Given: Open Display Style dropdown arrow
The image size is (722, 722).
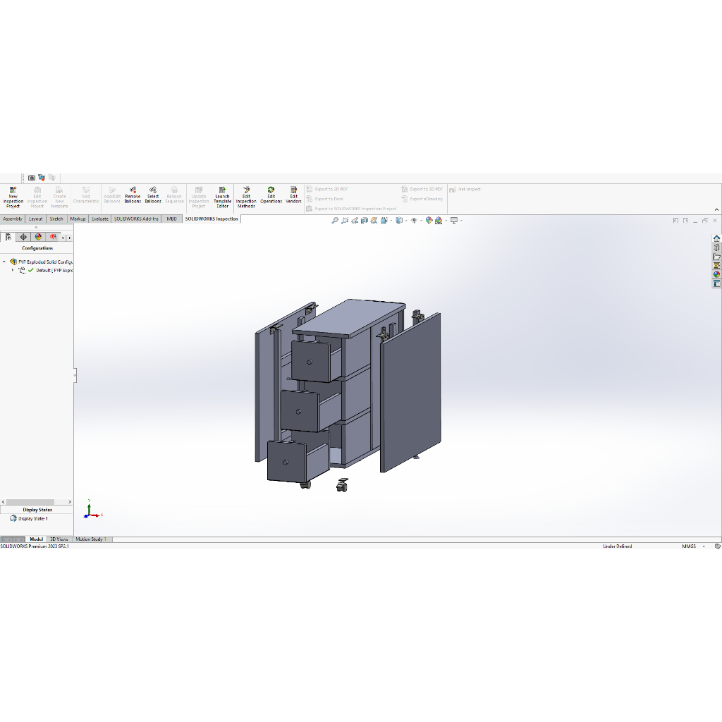Looking at the screenshot, I should pyautogui.click(x=405, y=221).
